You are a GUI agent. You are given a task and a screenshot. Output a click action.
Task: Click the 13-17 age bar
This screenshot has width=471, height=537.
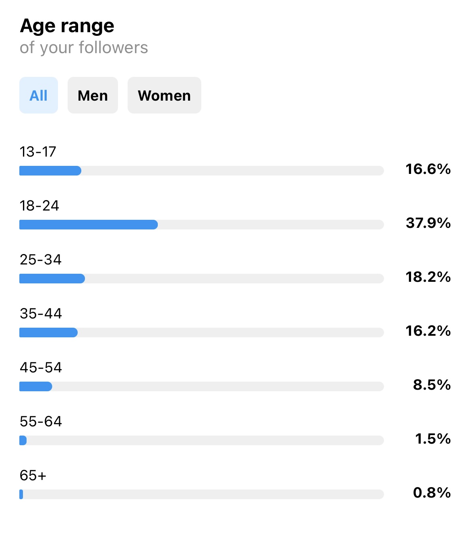point(202,171)
